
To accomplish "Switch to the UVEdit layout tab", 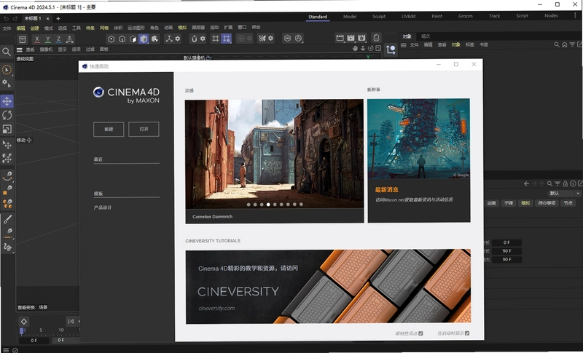I will click(408, 16).
